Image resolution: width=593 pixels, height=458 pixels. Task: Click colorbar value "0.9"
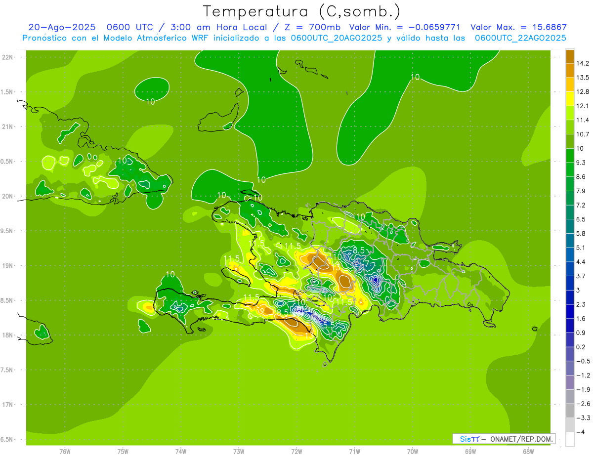tap(581, 333)
